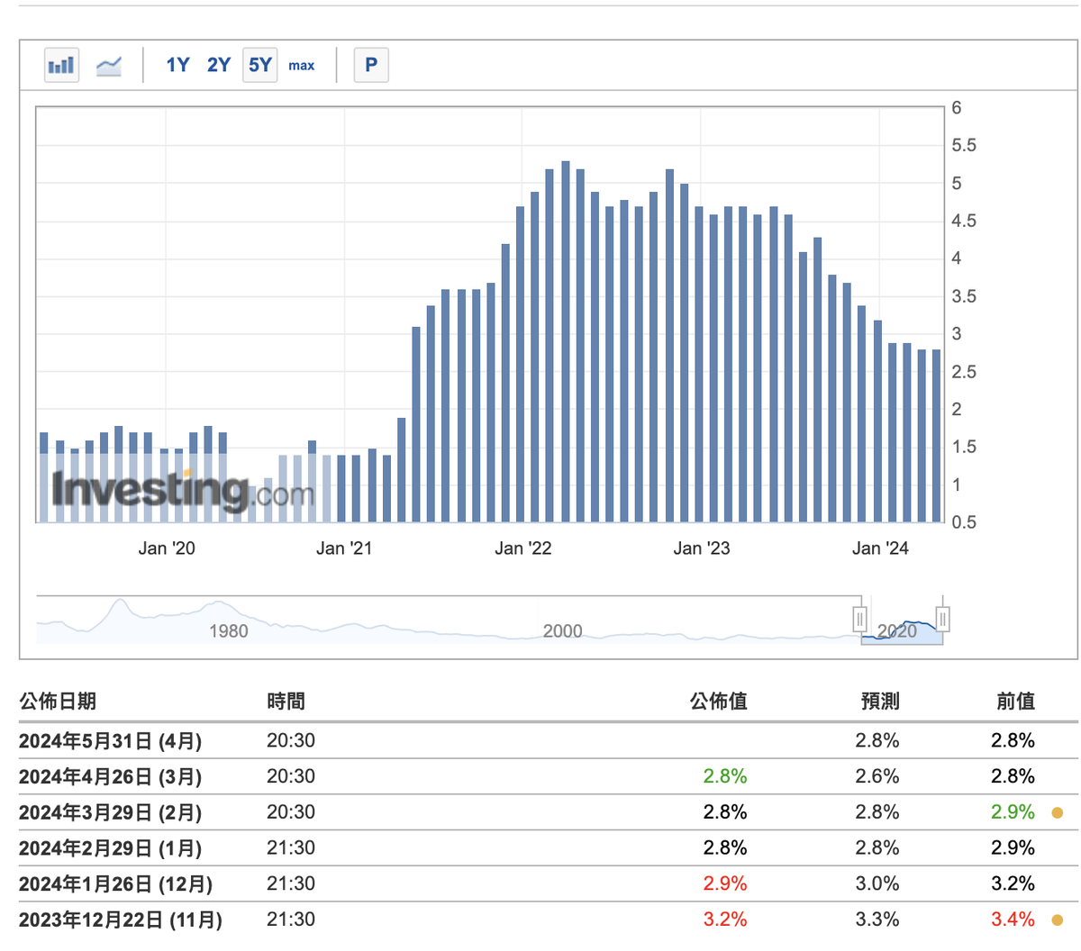Click the 21:30 time in the 1月 row
1081x951 pixels.
click(291, 848)
